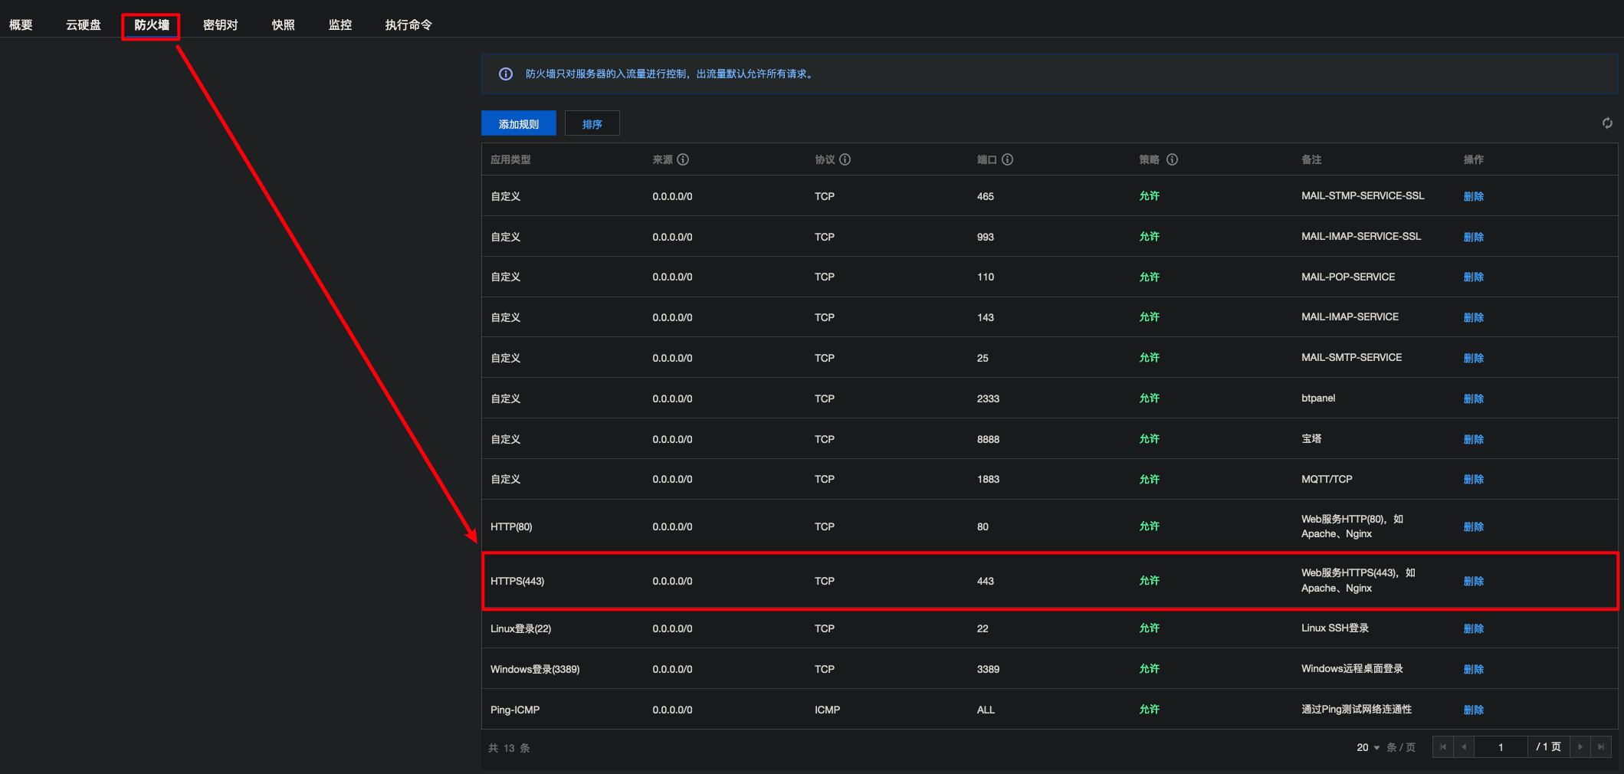Delete the MAIL-IMAP-SERVICE-SSL rule on port 993

point(1474,238)
